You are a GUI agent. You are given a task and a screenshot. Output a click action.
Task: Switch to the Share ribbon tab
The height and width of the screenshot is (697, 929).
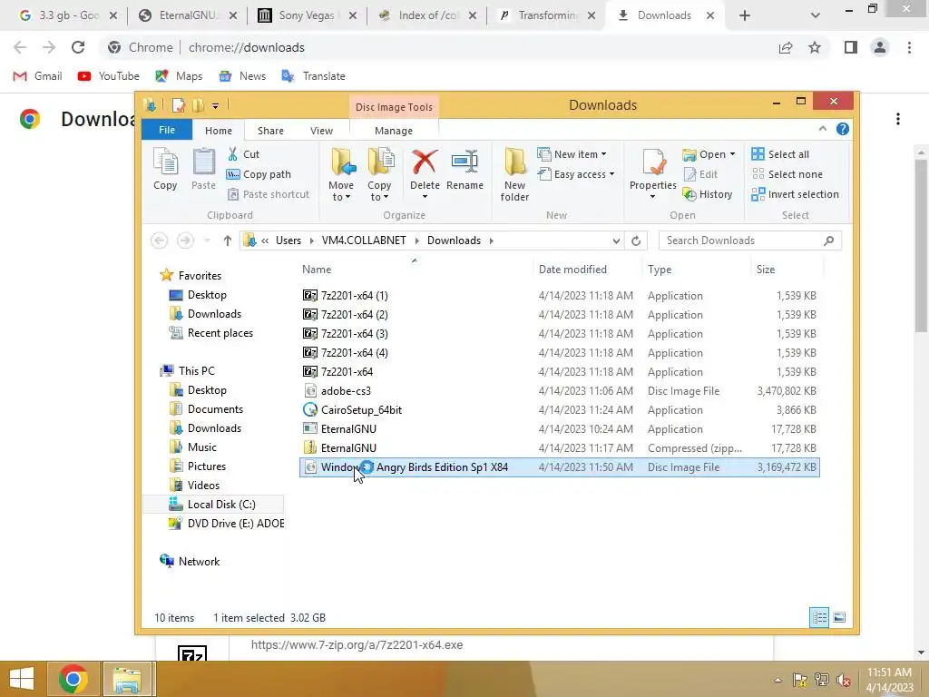click(x=270, y=131)
